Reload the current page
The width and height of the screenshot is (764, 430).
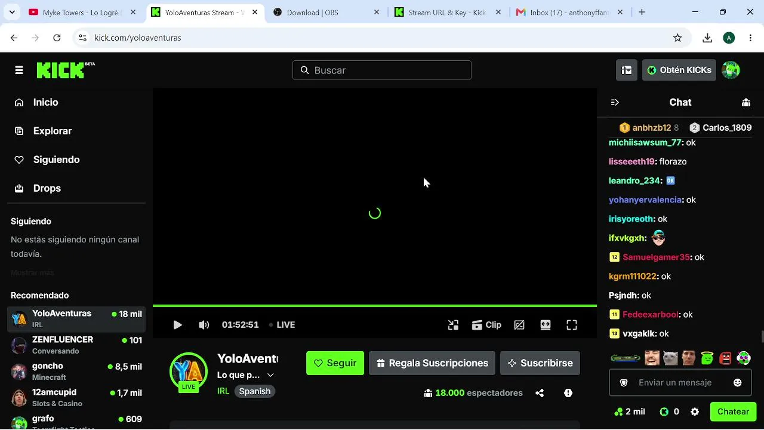coord(57,38)
